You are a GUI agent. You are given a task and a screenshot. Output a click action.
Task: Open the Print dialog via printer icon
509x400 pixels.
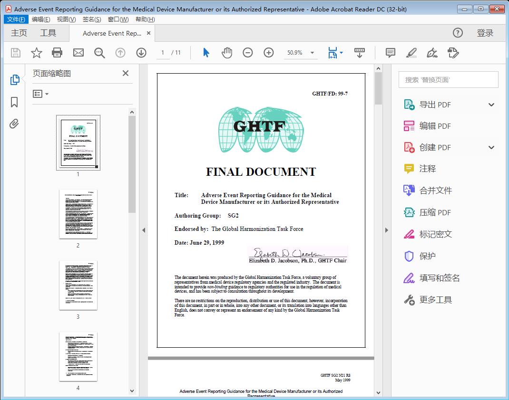pos(58,53)
